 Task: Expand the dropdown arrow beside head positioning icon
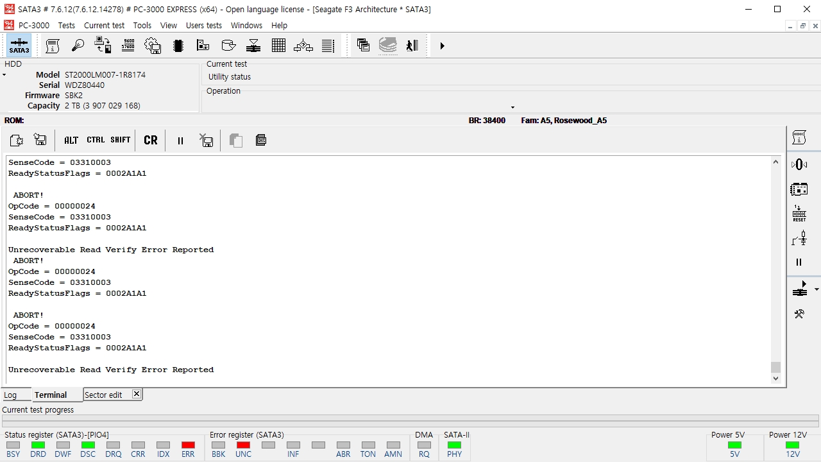817,289
